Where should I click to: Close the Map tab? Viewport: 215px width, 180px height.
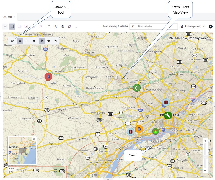pyautogui.click(x=15, y=17)
